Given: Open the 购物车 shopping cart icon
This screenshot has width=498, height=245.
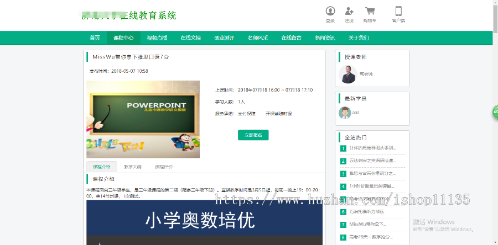Looking at the screenshot, I should (370, 12).
